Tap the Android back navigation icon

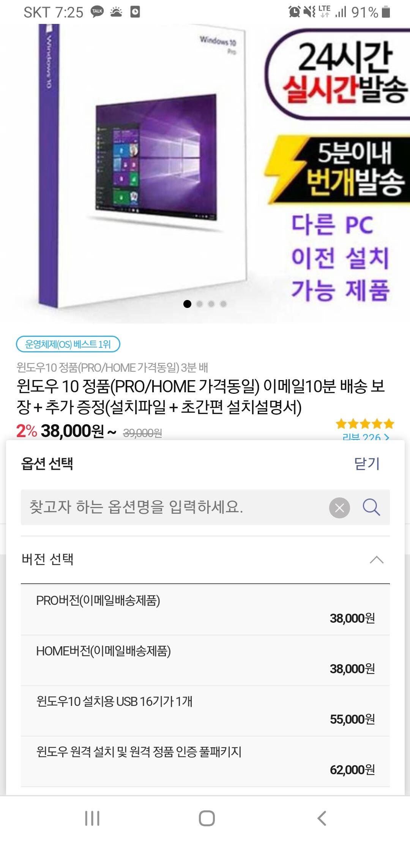pyautogui.click(x=322, y=818)
